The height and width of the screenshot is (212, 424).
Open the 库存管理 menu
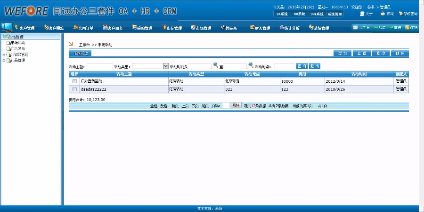(172, 28)
